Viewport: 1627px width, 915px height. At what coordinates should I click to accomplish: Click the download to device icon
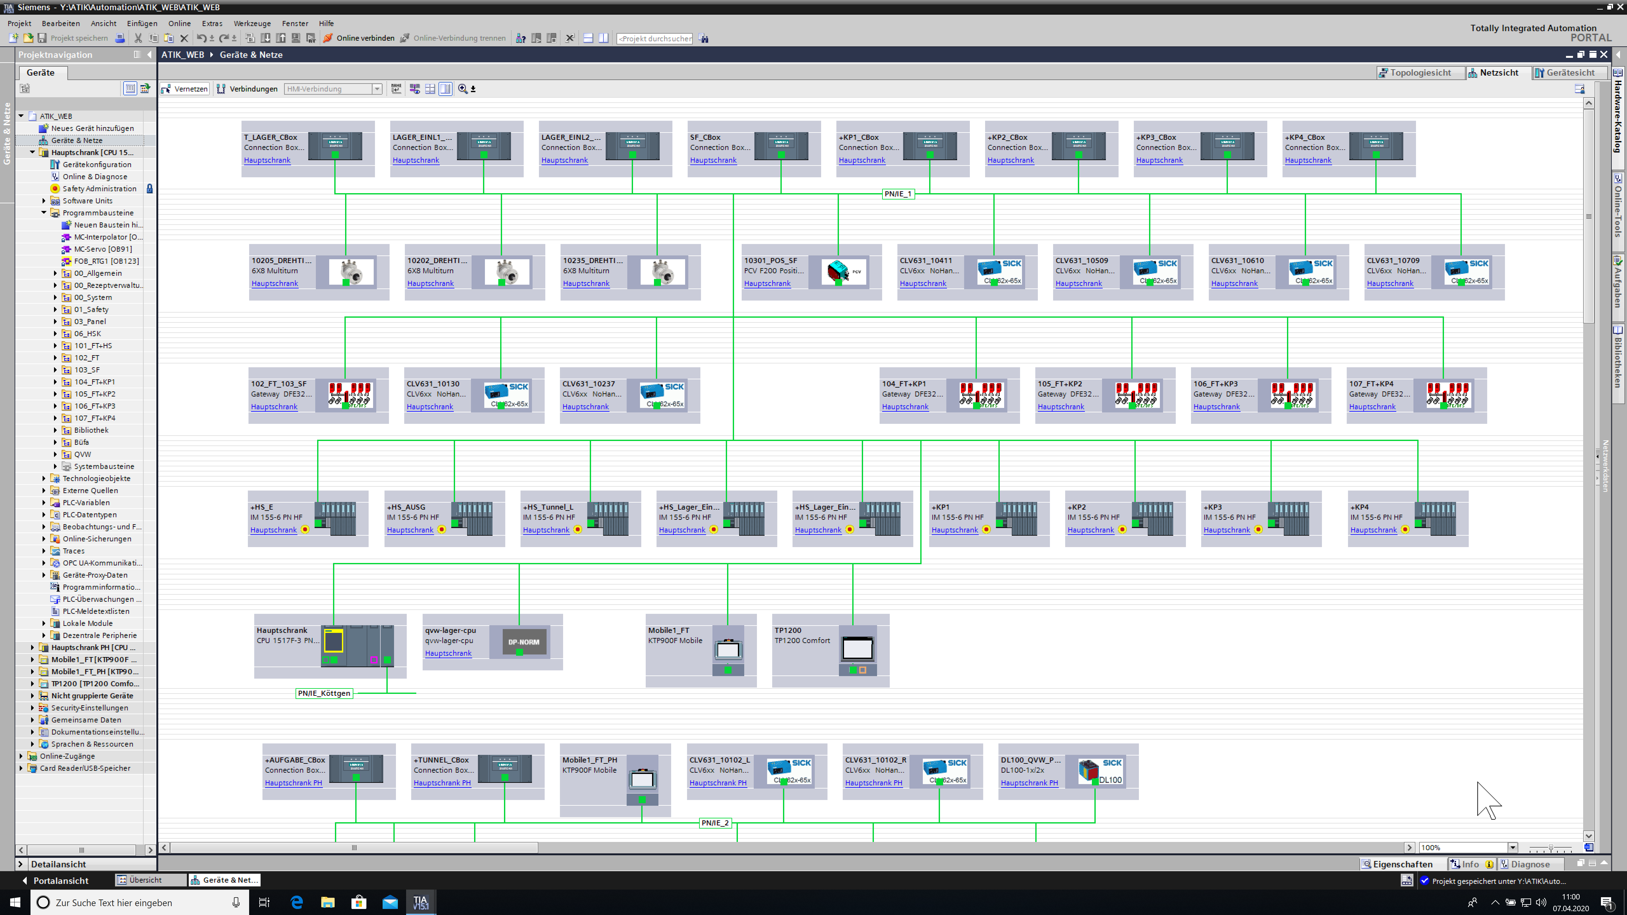click(x=266, y=38)
